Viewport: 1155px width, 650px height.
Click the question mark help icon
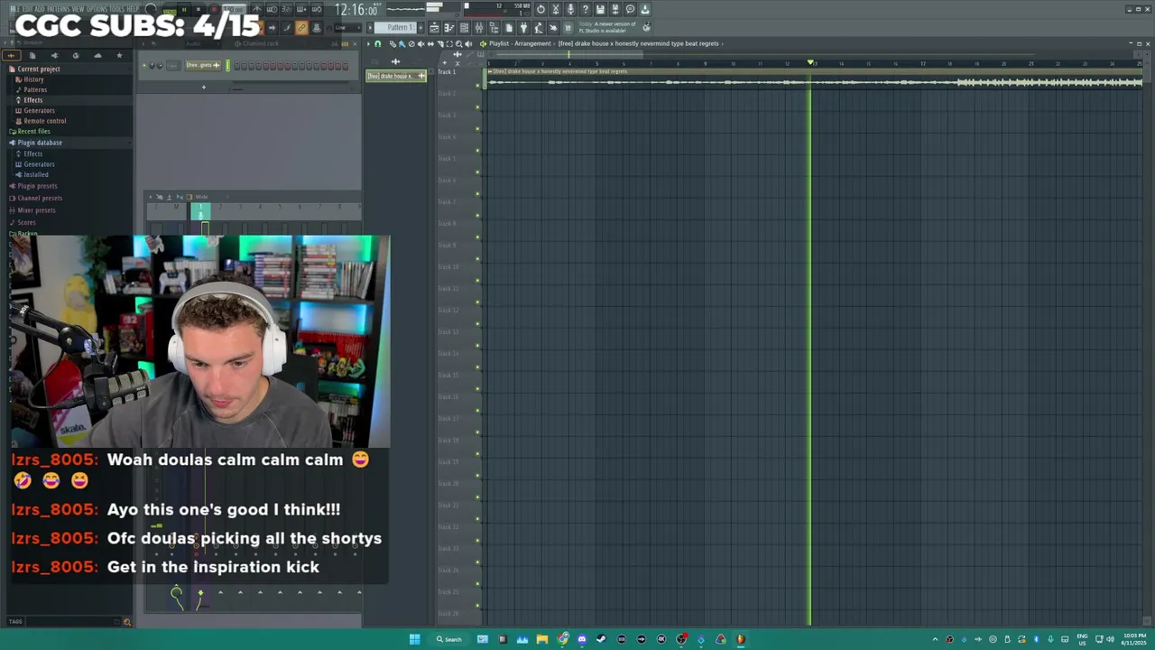pos(585,9)
